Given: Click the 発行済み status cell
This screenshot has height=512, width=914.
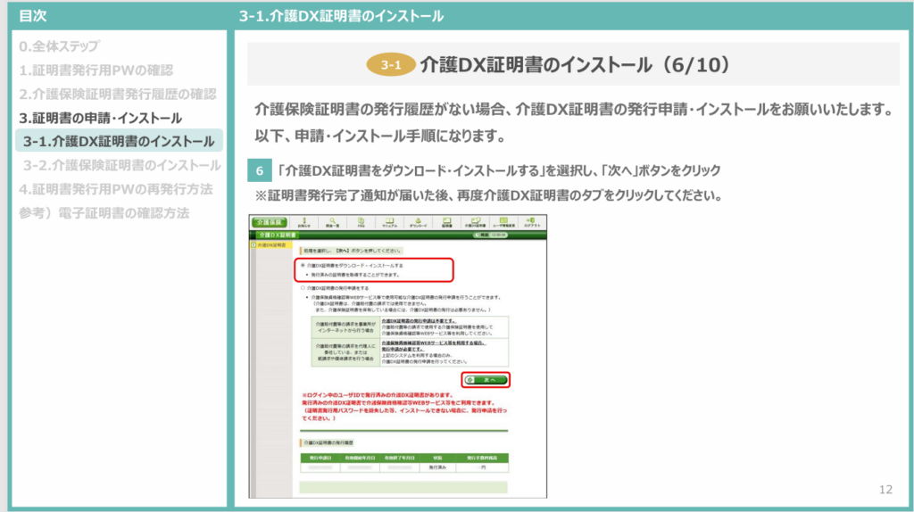Looking at the screenshot, I should (x=437, y=467).
